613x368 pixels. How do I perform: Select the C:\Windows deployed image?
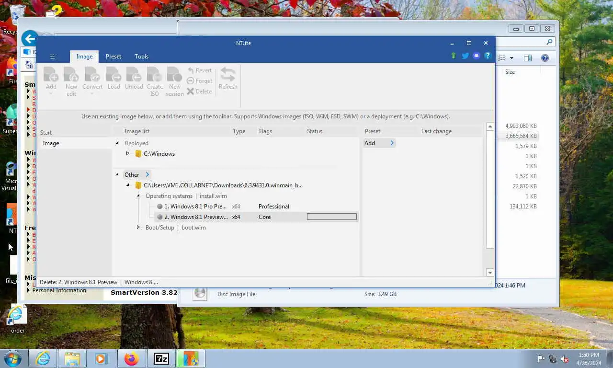pos(155,154)
